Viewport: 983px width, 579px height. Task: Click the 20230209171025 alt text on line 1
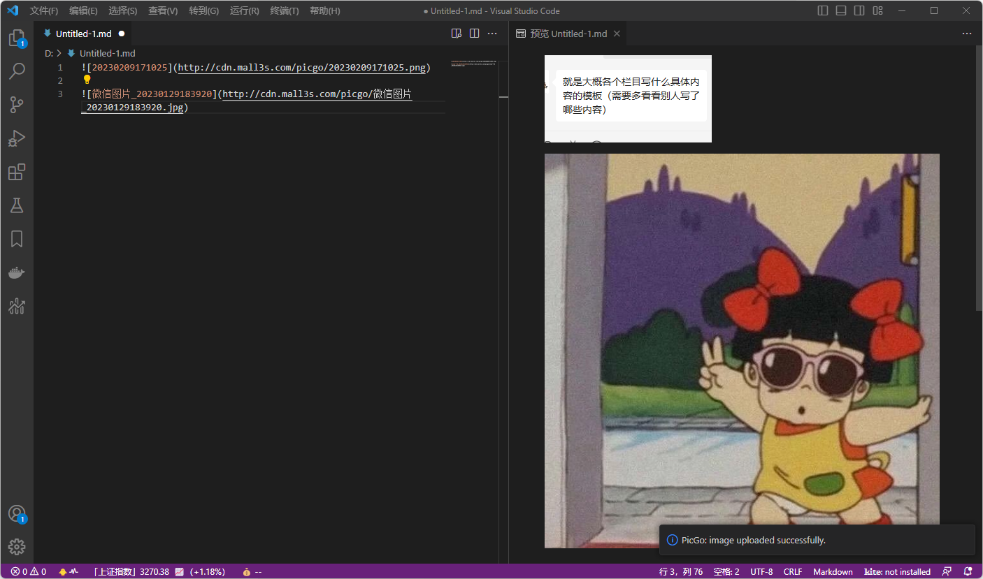point(130,68)
